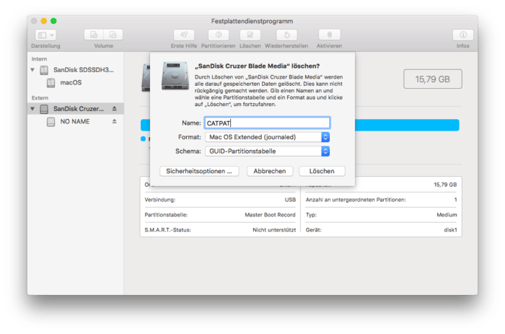Click the hard drive icon in dialog
This screenshot has height=334, width=505.
(x=175, y=76)
